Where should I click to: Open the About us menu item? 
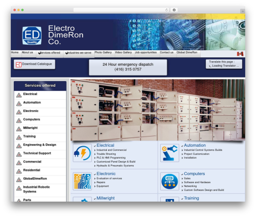[x=27, y=52]
